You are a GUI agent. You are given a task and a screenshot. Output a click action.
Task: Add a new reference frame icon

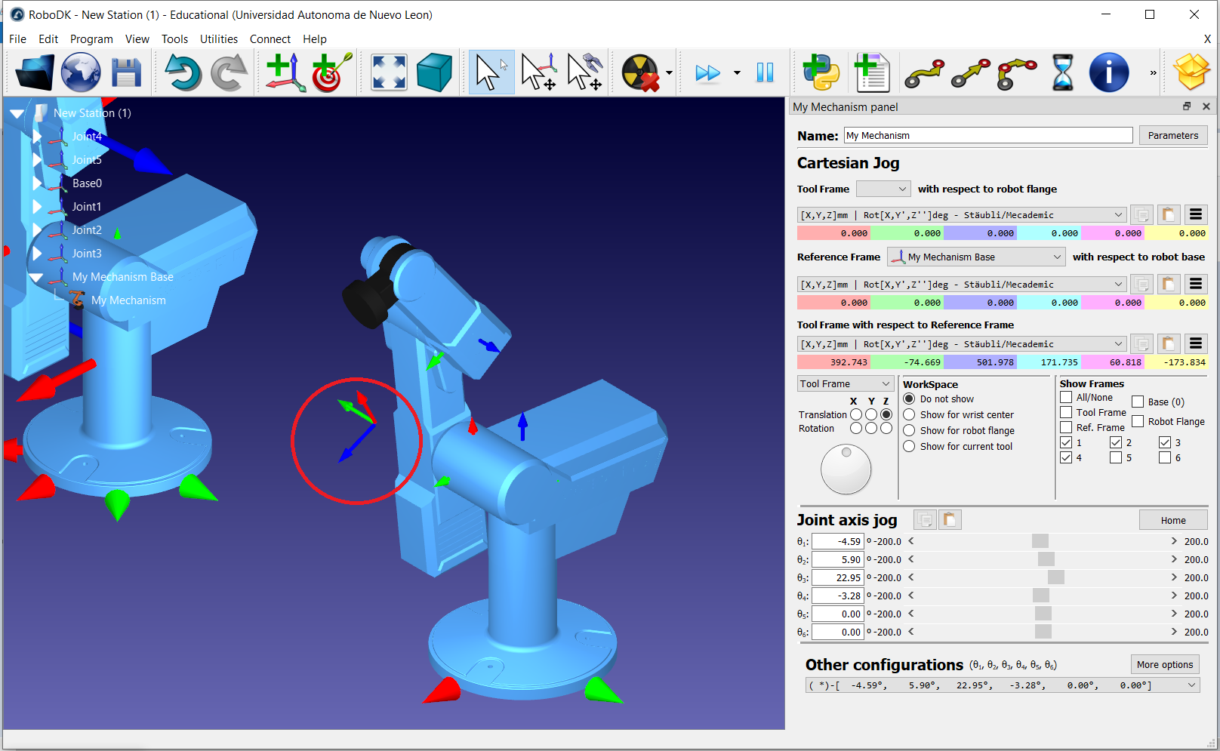click(285, 73)
